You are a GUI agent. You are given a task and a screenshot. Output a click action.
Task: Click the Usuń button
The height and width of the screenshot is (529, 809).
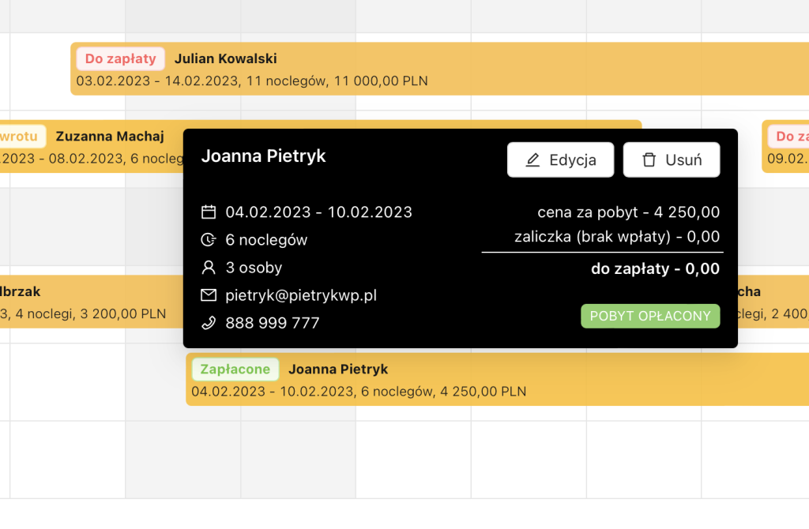672,159
